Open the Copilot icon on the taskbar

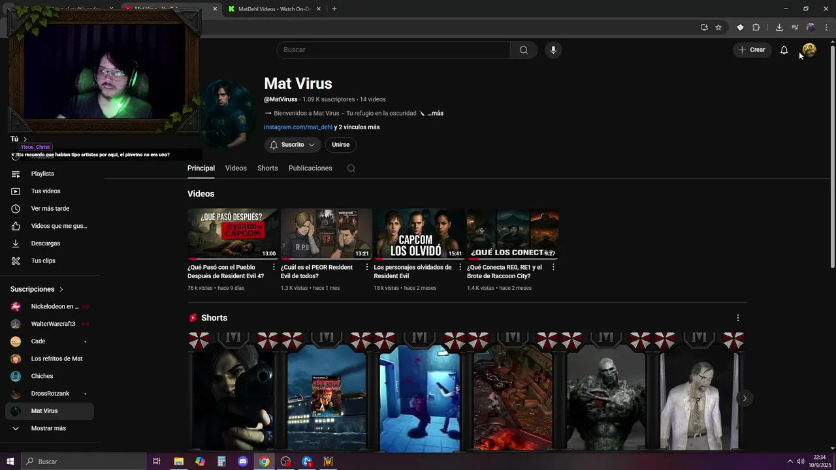pos(200,462)
